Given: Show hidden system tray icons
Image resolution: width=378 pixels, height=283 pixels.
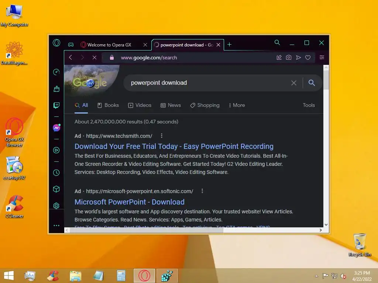Looking at the screenshot, I should click(x=316, y=276).
